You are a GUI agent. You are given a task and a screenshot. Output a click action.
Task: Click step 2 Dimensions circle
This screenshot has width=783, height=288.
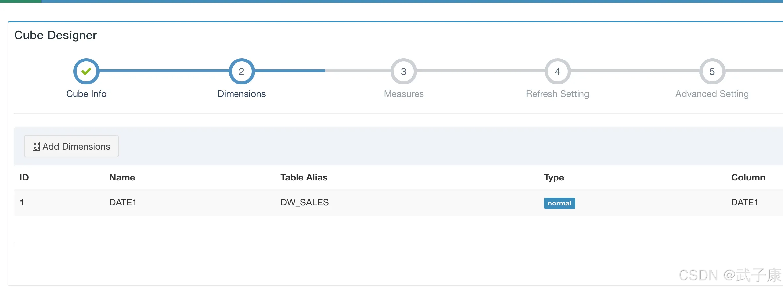coord(241,71)
